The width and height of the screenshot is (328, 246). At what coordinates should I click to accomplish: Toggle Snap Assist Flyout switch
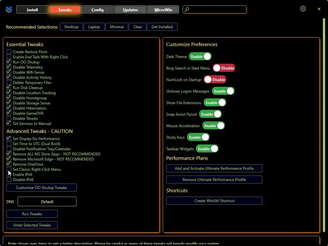210,114
